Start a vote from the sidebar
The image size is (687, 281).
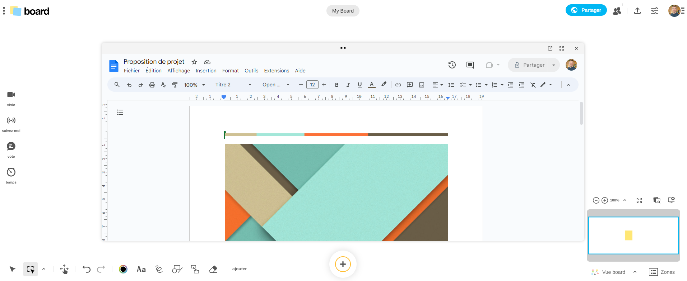click(x=11, y=147)
